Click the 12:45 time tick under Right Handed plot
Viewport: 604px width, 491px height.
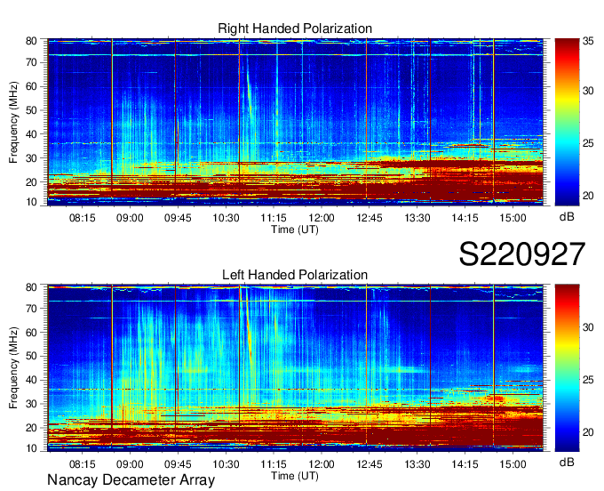pos(369,218)
